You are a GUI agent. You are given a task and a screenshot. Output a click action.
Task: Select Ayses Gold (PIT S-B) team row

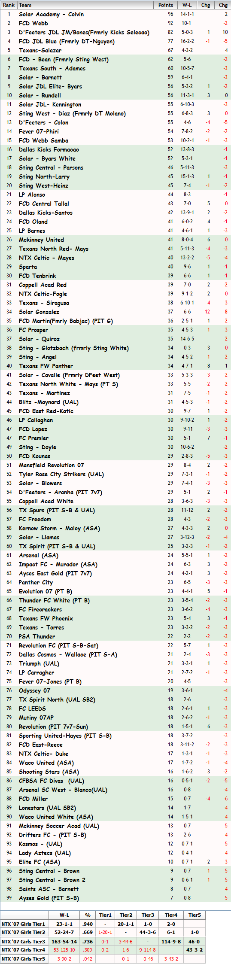coord(115,898)
